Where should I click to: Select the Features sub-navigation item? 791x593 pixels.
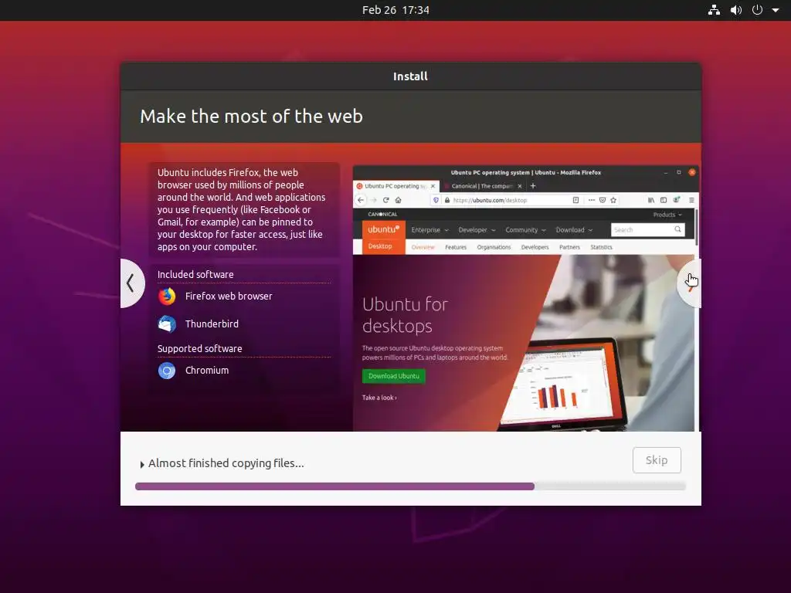point(456,247)
